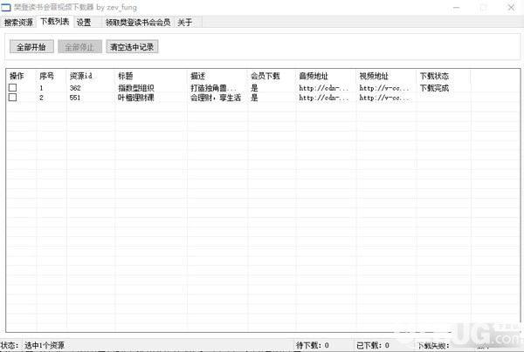Screen dimensions: 524x352
Task: Switch to the 下载列表 tab
Action: click(x=54, y=22)
